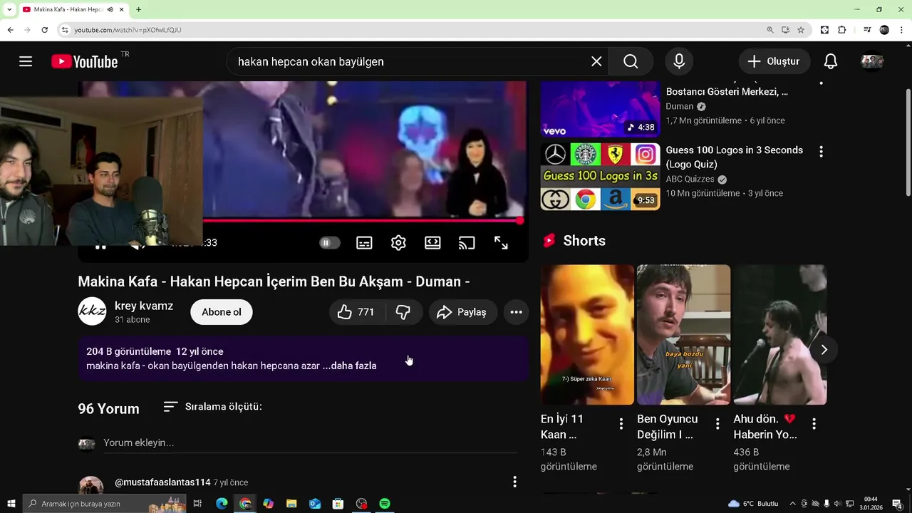Open the notifications bell
912x513 pixels.
point(831,61)
